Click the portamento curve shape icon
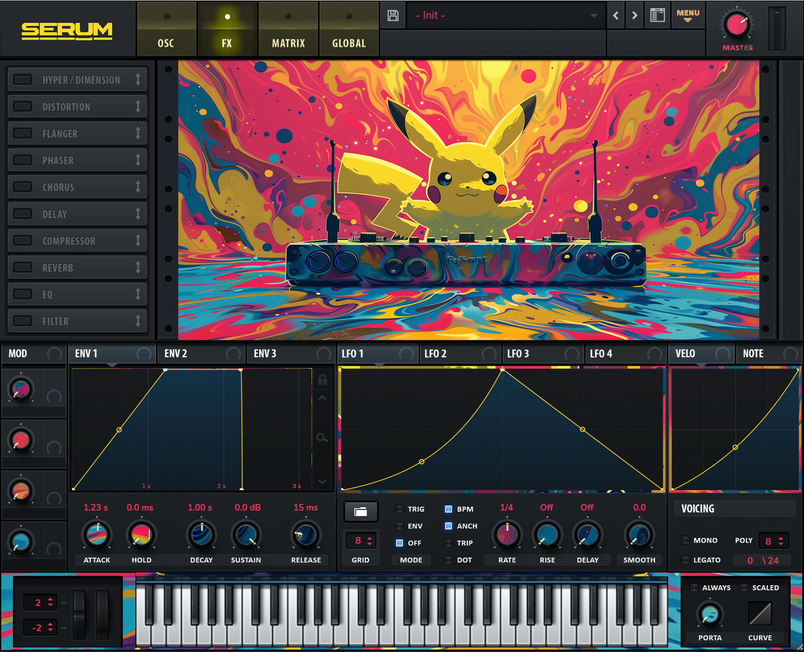 click(x=759, y=614)
